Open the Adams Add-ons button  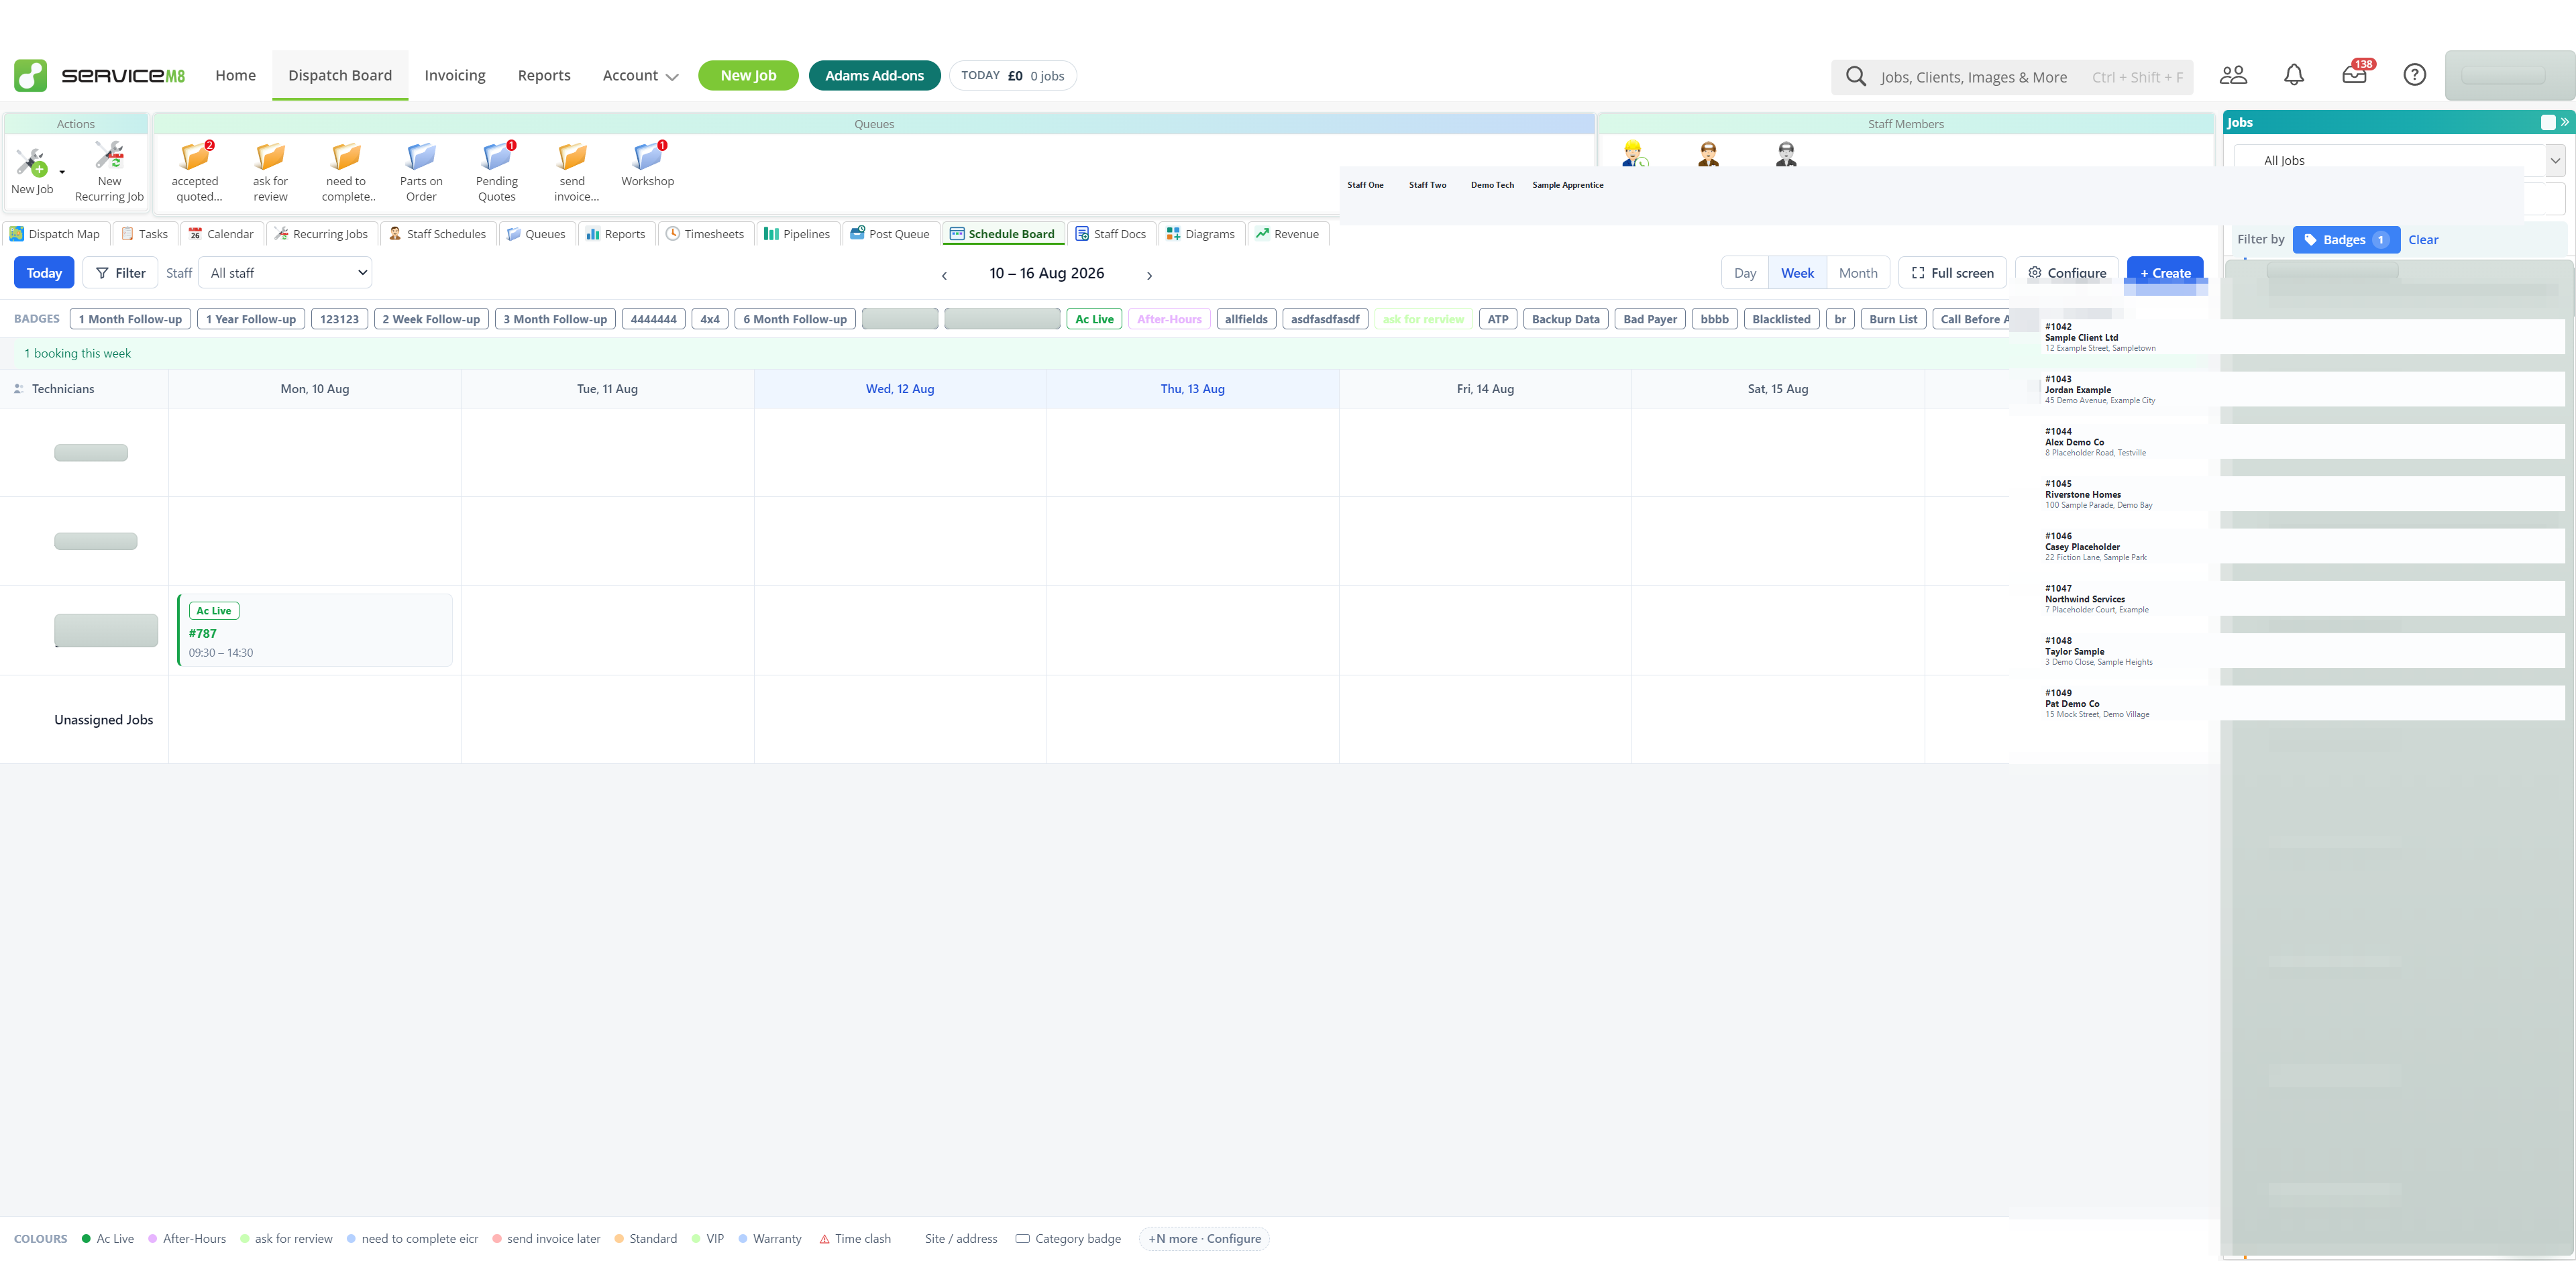(874, 75)
